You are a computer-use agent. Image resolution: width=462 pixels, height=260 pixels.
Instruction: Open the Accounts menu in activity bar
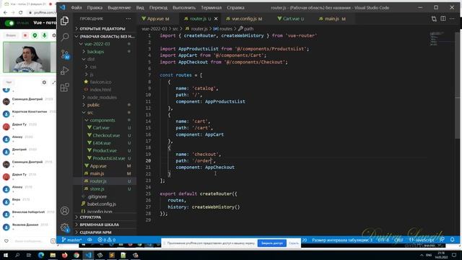click(x=64, y=210)
